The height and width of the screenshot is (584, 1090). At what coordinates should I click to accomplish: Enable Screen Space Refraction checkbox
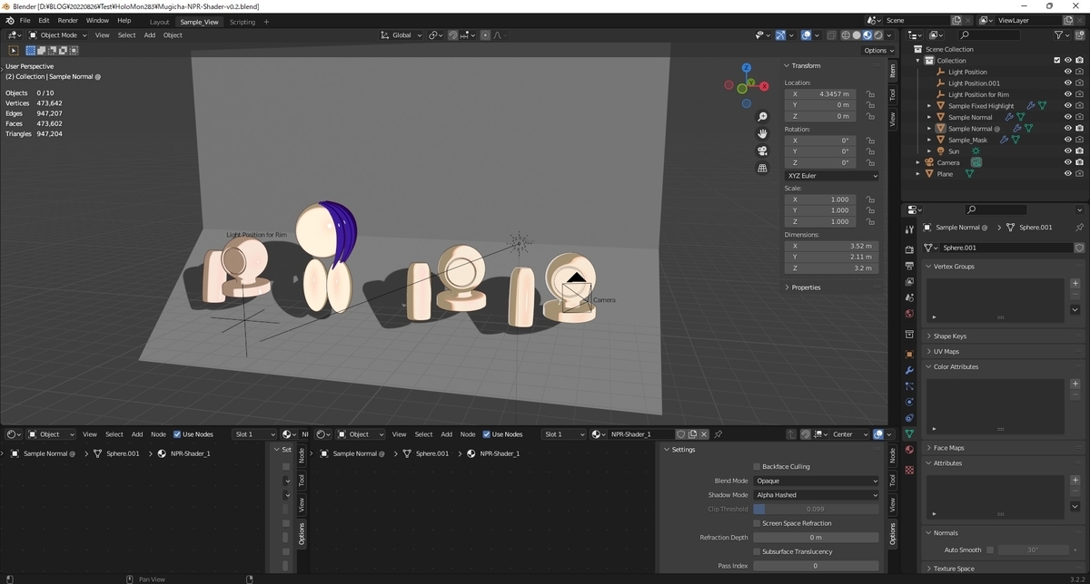click(x=758, y=523)
